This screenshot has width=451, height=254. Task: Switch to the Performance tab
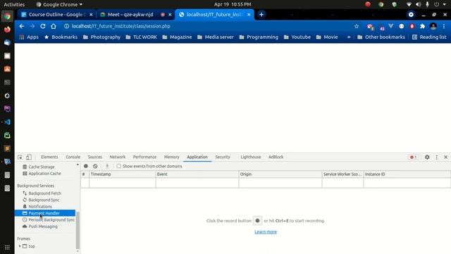(144, 157)
